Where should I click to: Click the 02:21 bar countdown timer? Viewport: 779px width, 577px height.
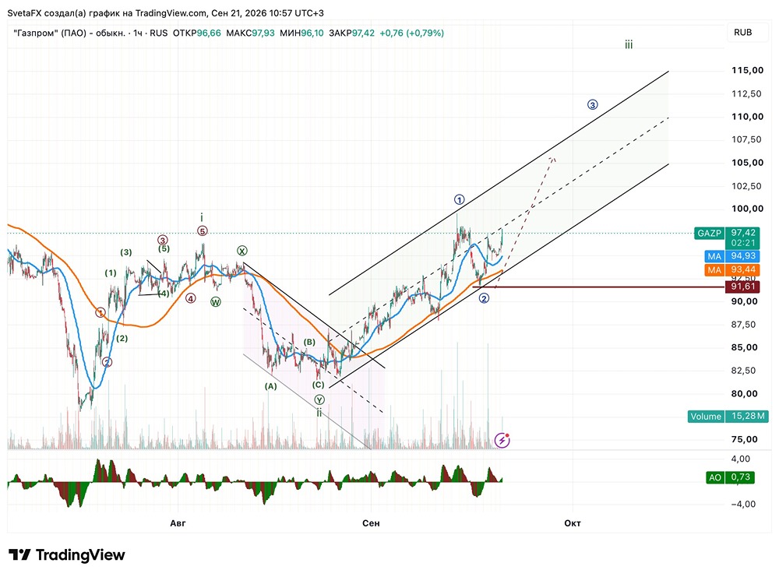[742, 243]
